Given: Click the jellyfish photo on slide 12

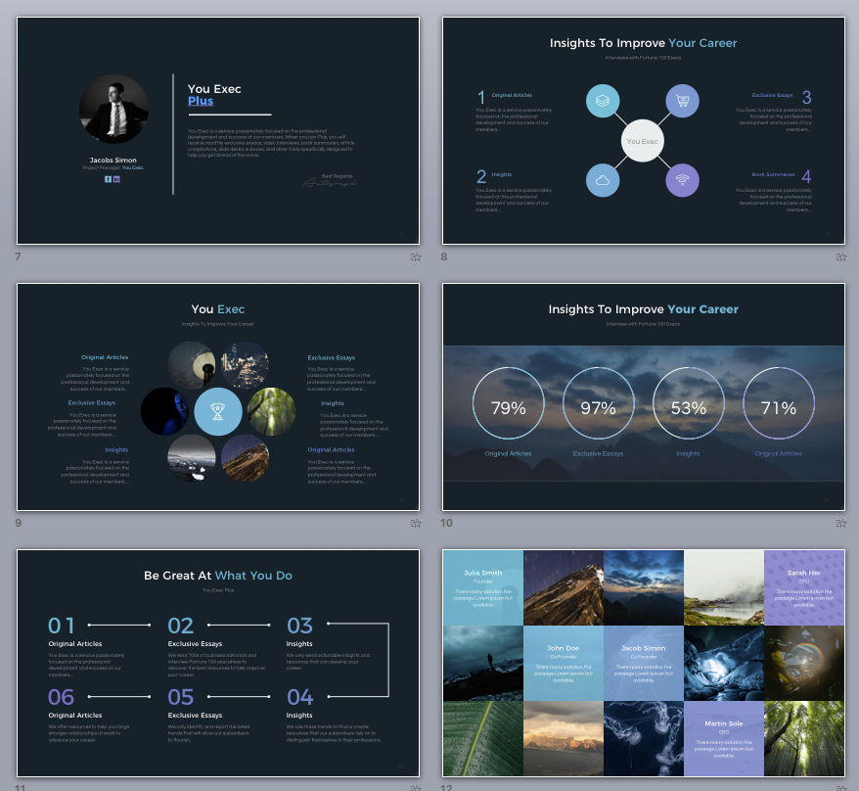Looking at the screenshot, I should (644, 738).
